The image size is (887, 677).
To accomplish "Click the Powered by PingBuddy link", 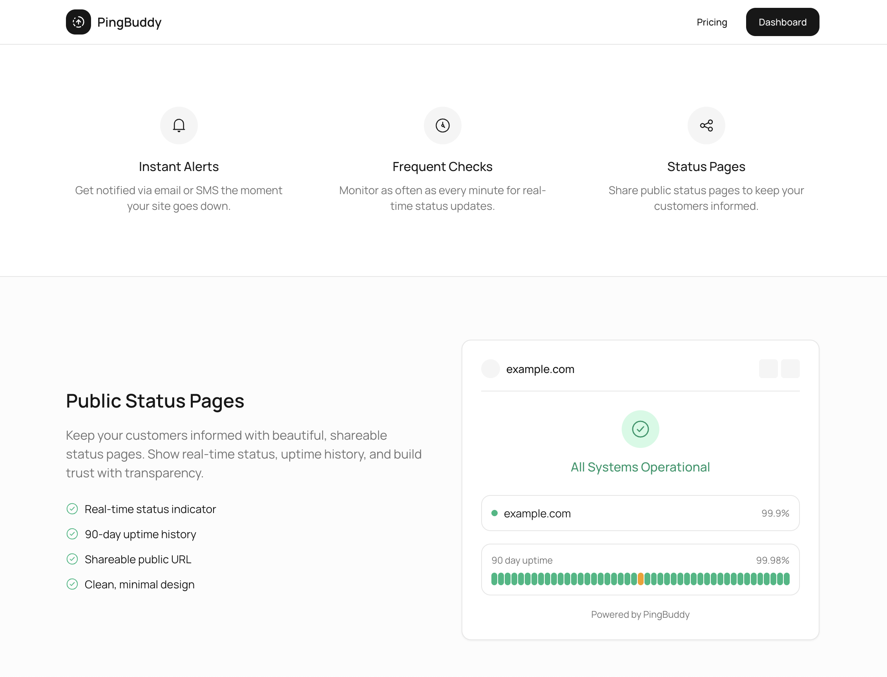I will pos(640,615).
